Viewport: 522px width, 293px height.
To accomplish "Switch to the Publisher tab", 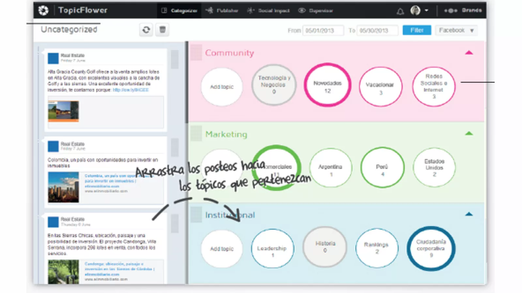I will click(x=222, y=11).
